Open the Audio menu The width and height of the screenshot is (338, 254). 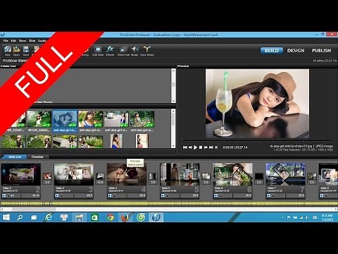pyautogui.click(x=42, y=41)
